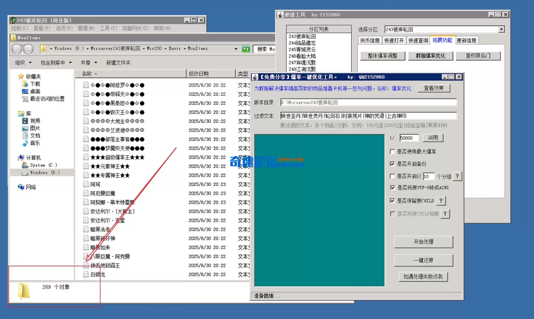Open the 选择分区 dropdown
Image resolution: width=534 pixels, height=319 pixels.
pos(502,29)
